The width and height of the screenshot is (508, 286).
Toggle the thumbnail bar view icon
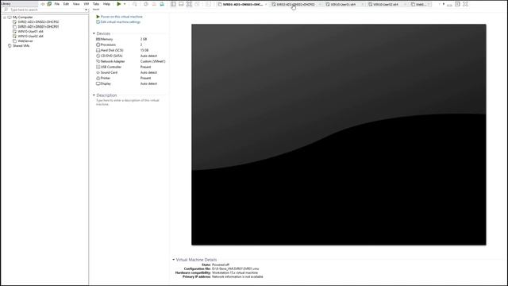click(x=181, y=4)
